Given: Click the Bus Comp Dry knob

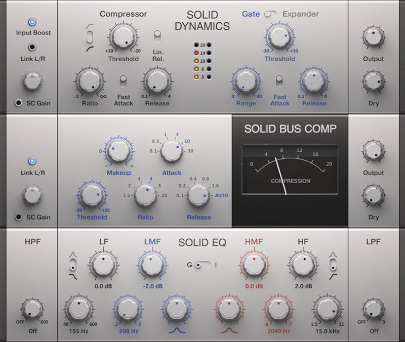Looking at the screenshot, I should 374,195.
